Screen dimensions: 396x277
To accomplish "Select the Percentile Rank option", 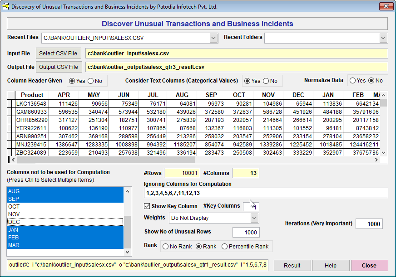I will pyautogui.click(x=225, y=247).
